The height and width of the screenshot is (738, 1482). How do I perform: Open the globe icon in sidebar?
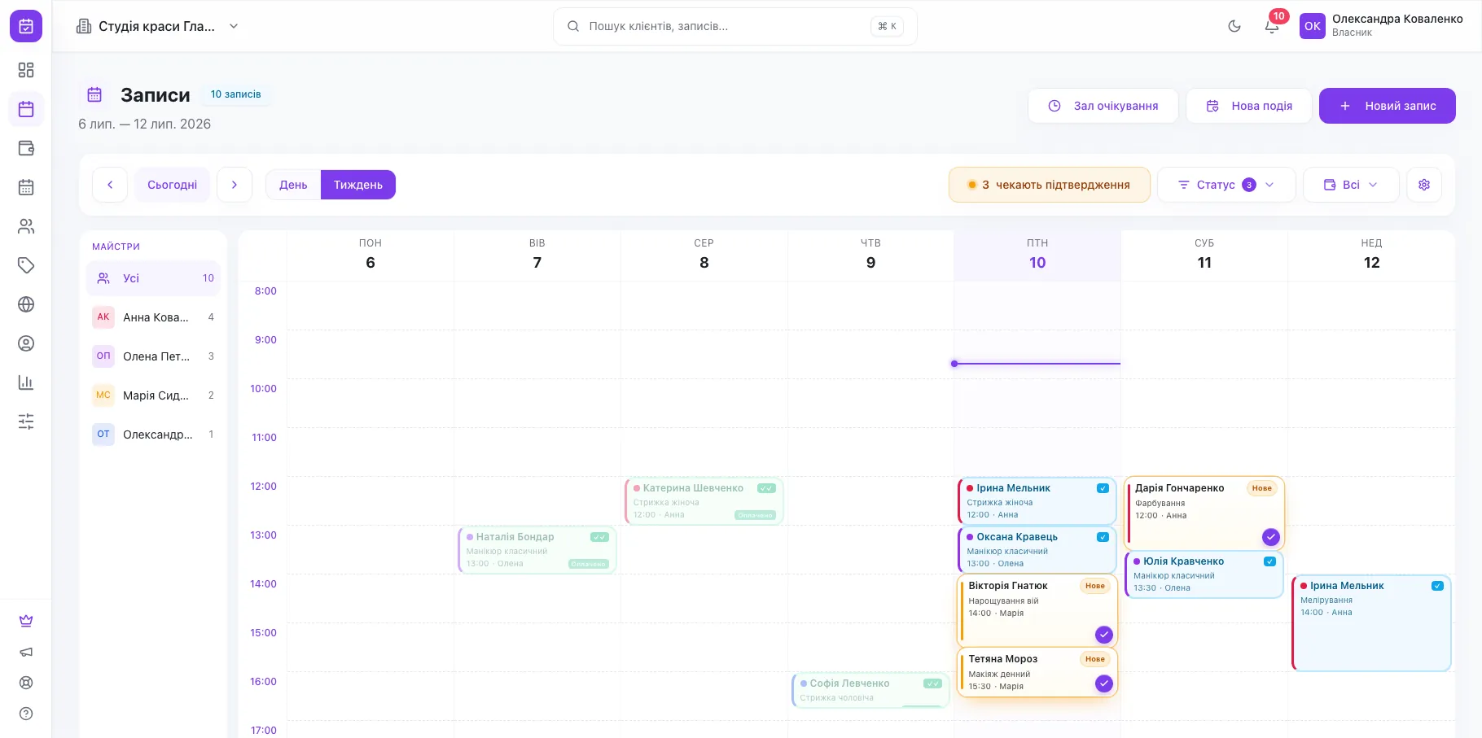click(x=26, y=304)
